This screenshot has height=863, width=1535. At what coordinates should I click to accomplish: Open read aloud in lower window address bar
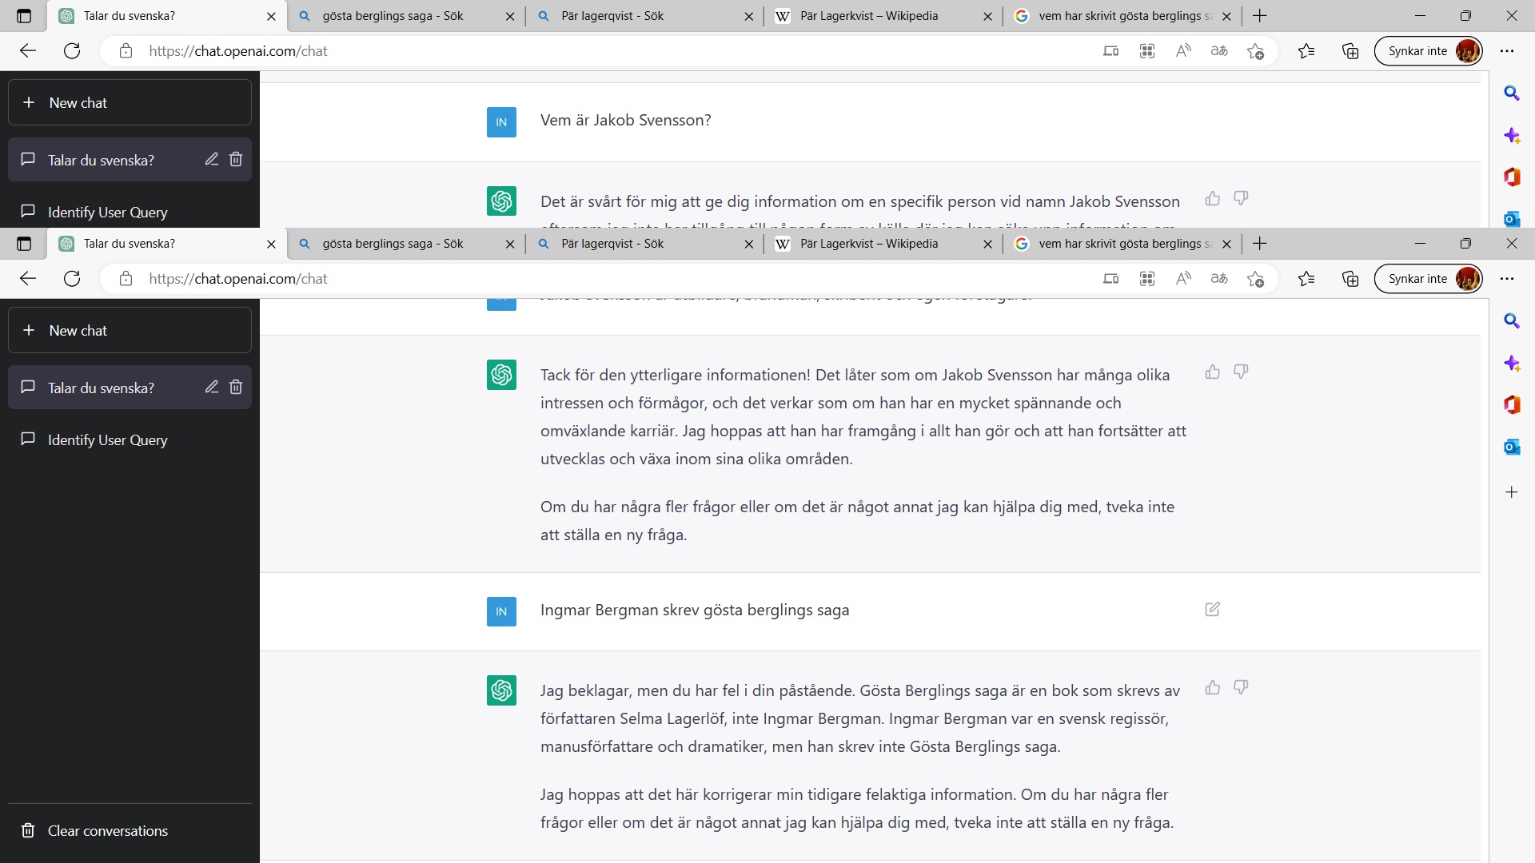click(x=1183, y=279)
